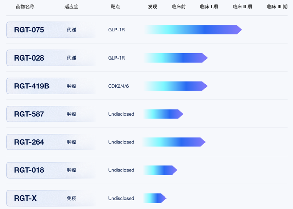Viewport: 293px width, 209px height.
Task: Open the RGT-018 pipeline entry
Action: tap(29, 170)
